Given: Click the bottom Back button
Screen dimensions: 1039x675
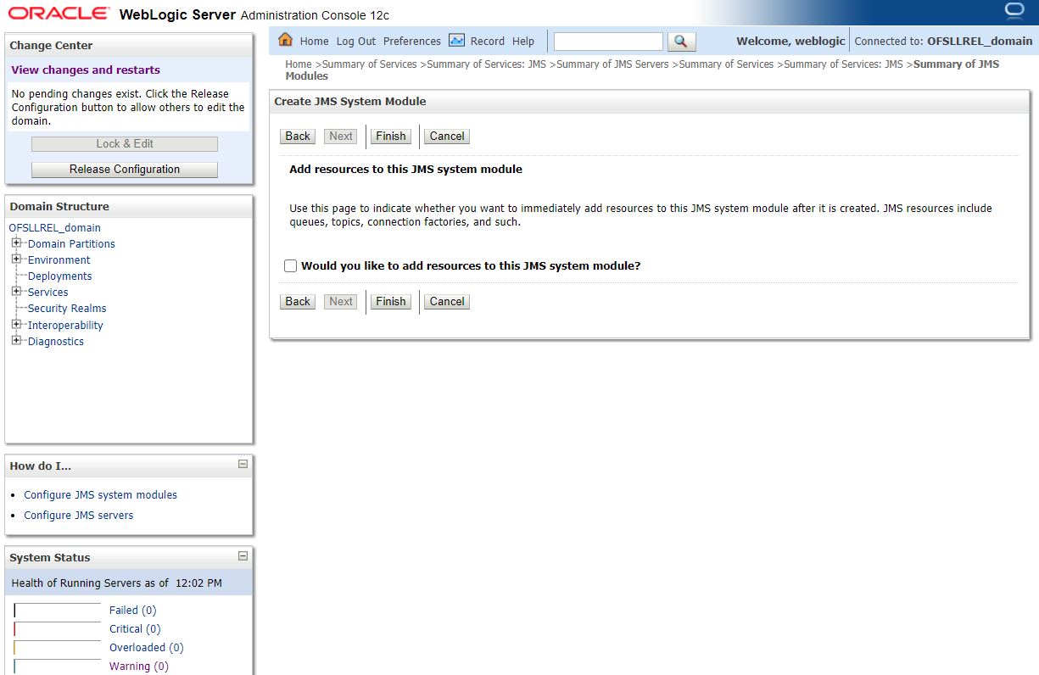Looking at the screenshot, I should click(298, 301).
